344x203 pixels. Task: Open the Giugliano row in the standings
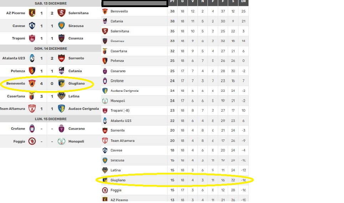118,180
